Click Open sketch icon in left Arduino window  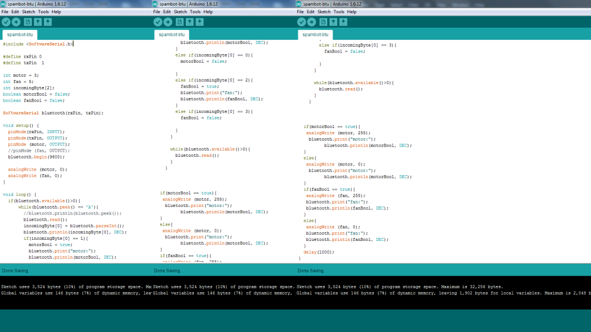[38, 22]
